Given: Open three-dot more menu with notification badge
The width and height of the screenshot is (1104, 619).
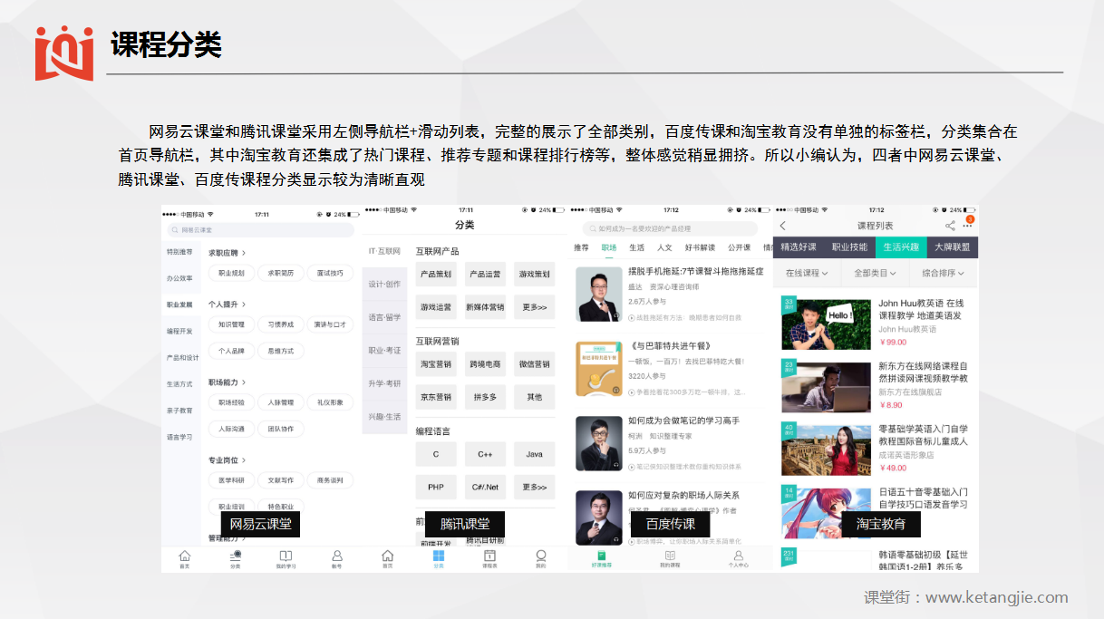Looking at the screenshot, I should coord(968,225).
